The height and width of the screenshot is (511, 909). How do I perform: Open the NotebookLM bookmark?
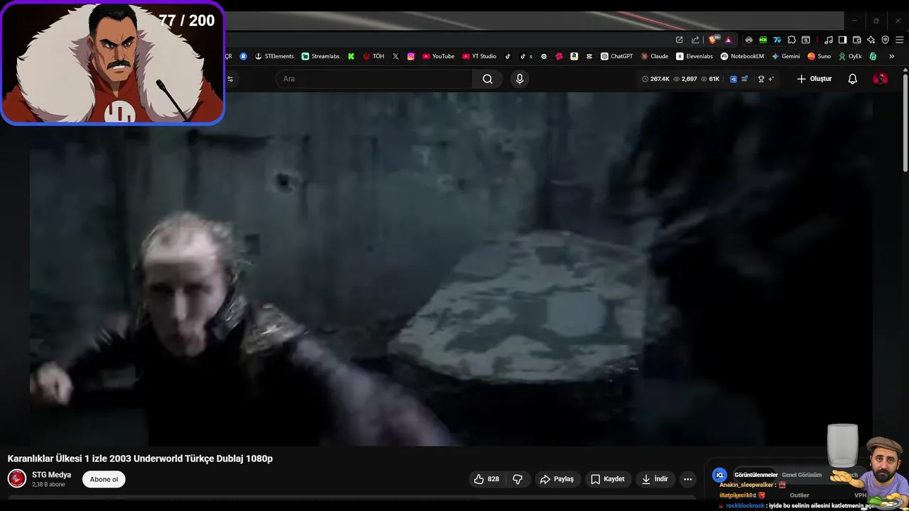tap(742, 56)
